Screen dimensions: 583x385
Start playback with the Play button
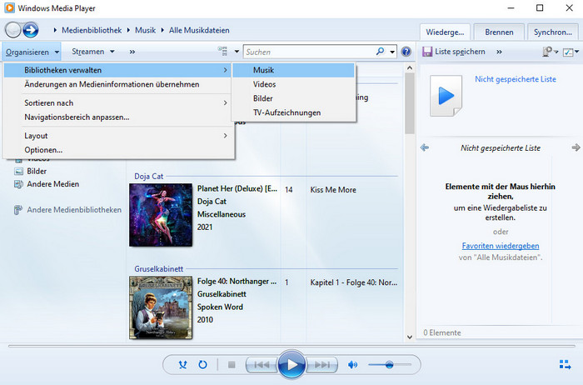click(291, 364)
